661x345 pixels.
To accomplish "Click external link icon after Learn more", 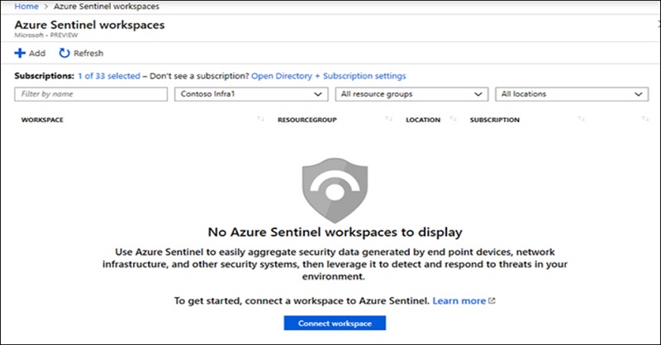I will (492, 301).
